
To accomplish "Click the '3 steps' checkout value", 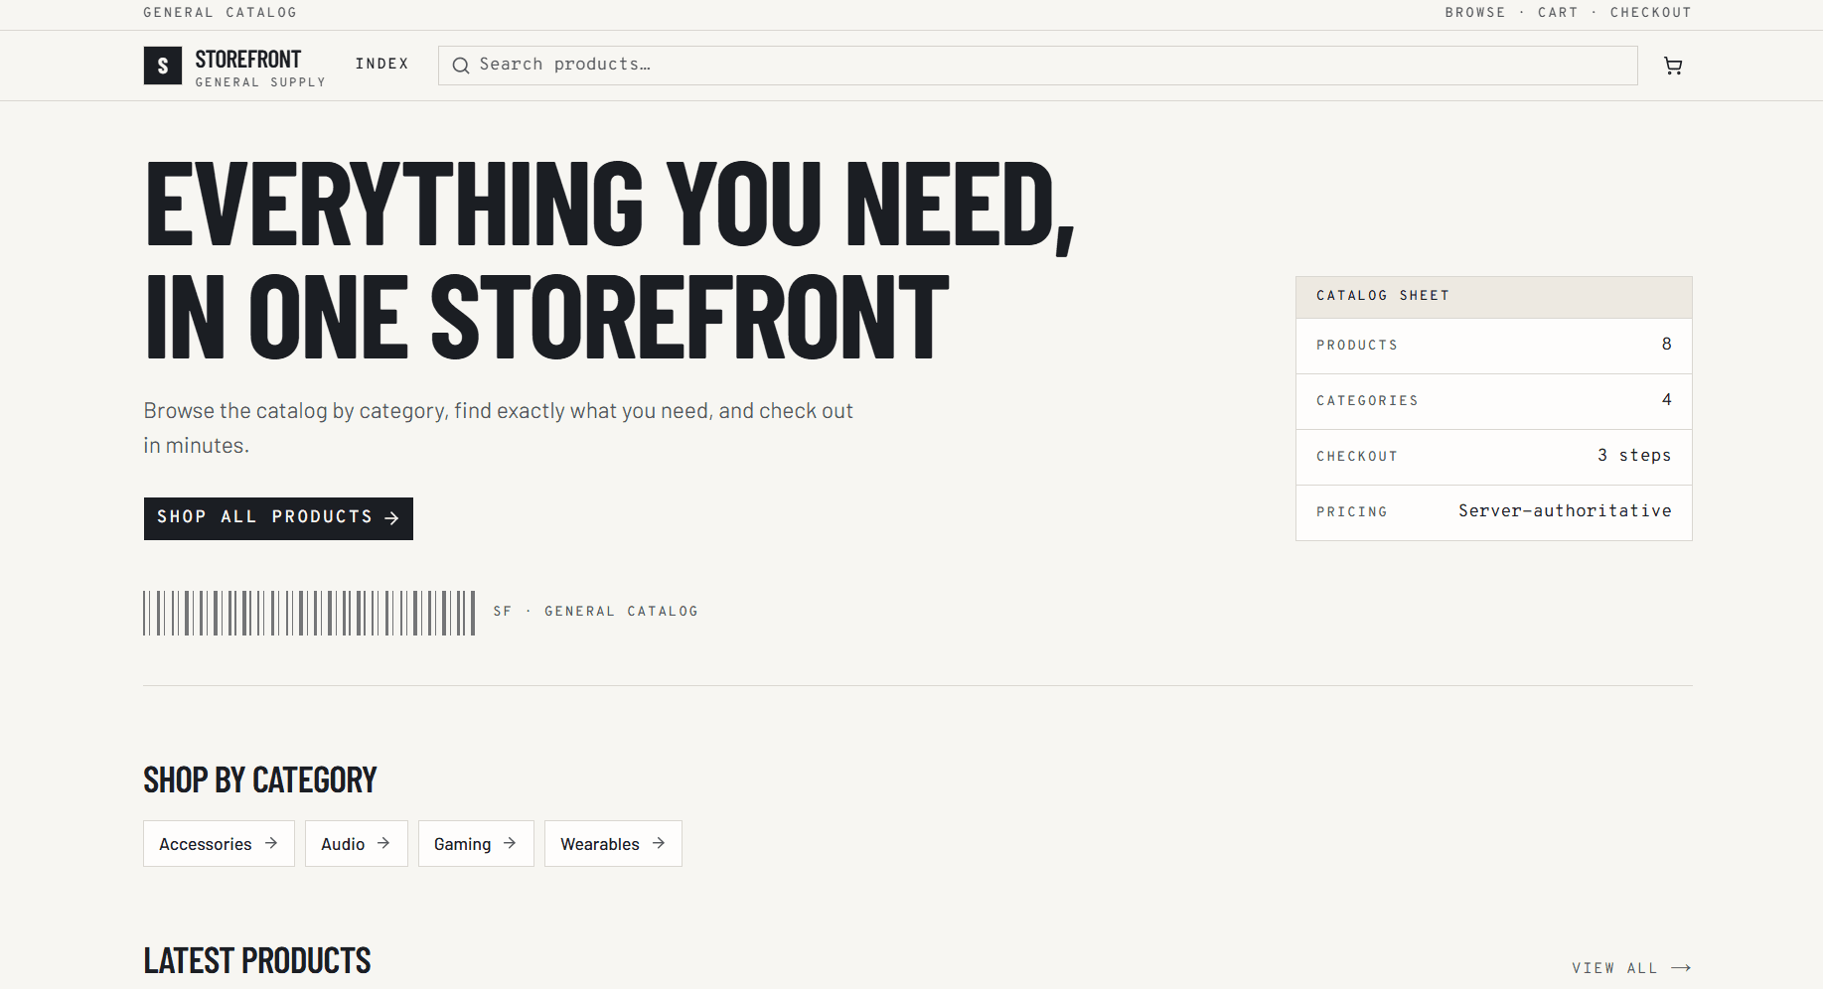I will tap(1634, 456).
